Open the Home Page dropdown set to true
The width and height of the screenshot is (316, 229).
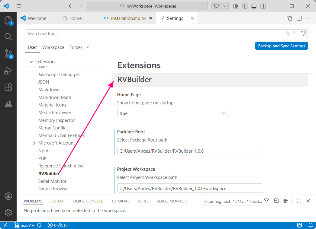click(x=173, y=113)
